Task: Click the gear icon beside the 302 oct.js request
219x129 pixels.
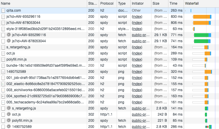Action: 8,114
